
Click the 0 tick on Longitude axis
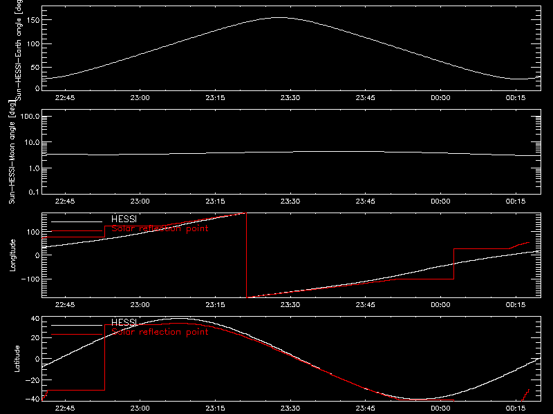[x=37, y=255]
